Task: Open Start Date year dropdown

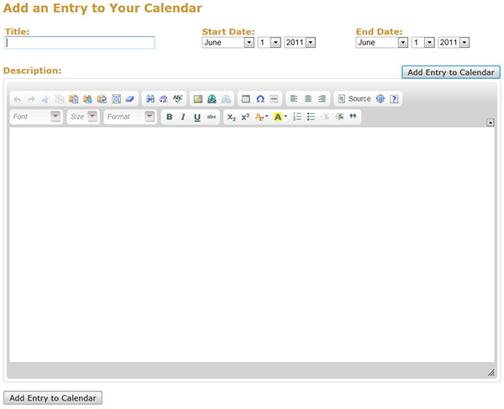Action: coord(300,42)
